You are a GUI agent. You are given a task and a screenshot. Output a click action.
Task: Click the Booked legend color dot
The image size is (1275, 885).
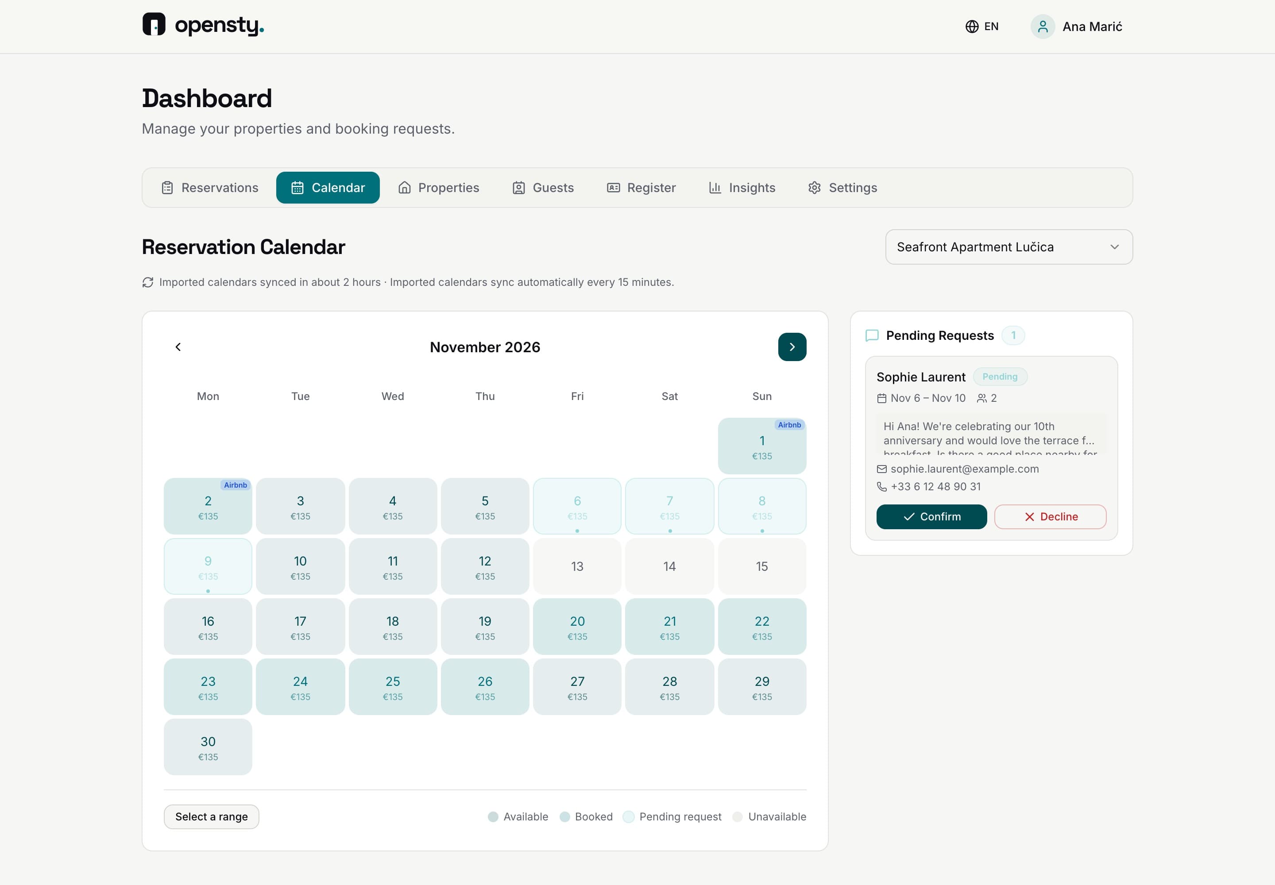(564, 817)
